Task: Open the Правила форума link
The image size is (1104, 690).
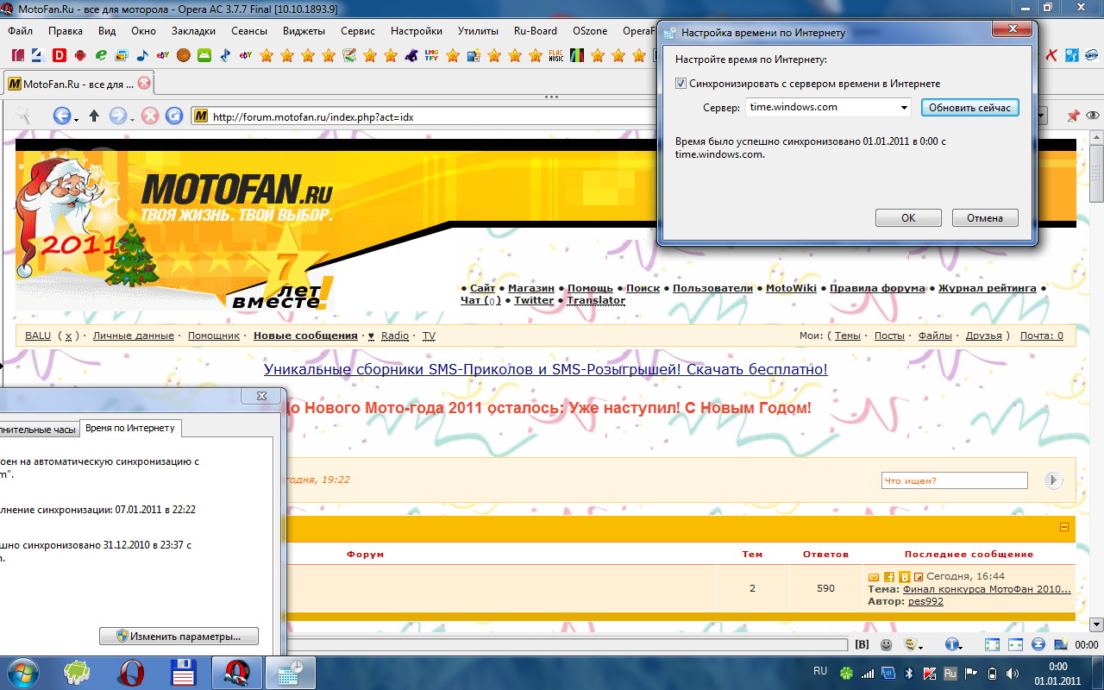Action: point(877,288)
